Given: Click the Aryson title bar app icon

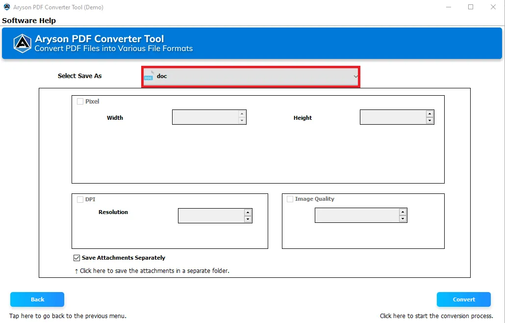Looking at the screenshot, I should (7, 7).
